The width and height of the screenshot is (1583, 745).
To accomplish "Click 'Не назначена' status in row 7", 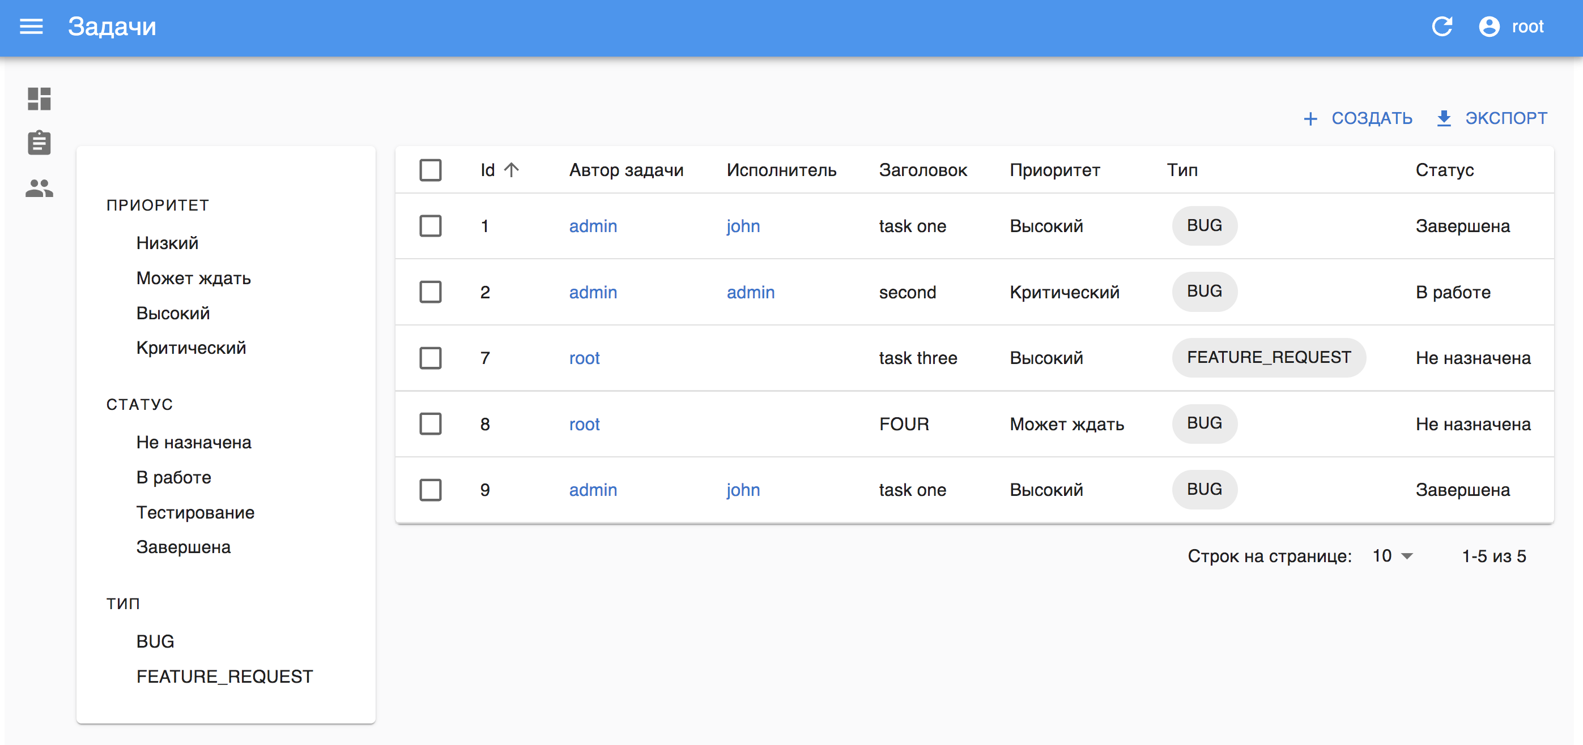I will 1473,358.
